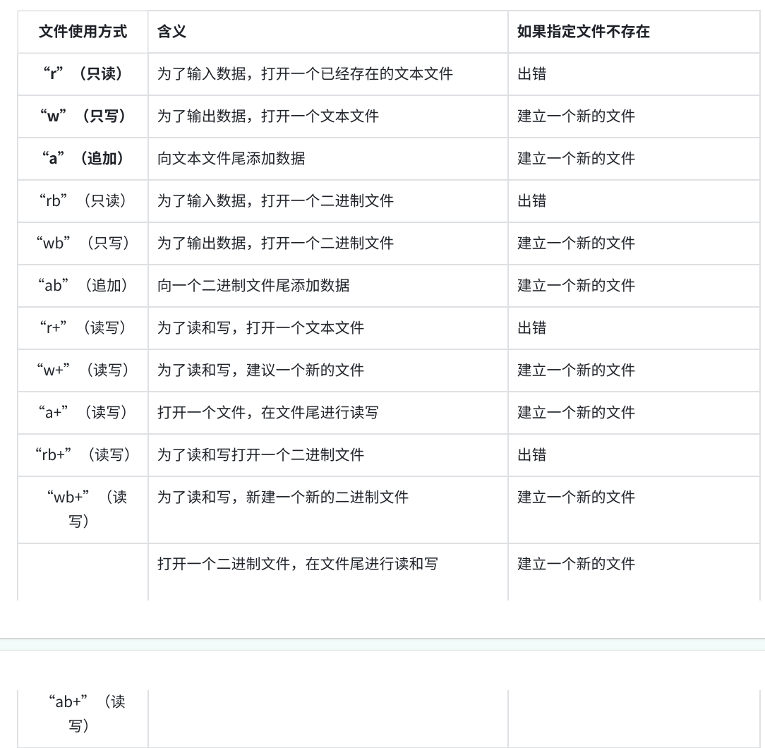Click the “wb+”（读写） cell
Screen dimensions: 765x748
[83, 509]
